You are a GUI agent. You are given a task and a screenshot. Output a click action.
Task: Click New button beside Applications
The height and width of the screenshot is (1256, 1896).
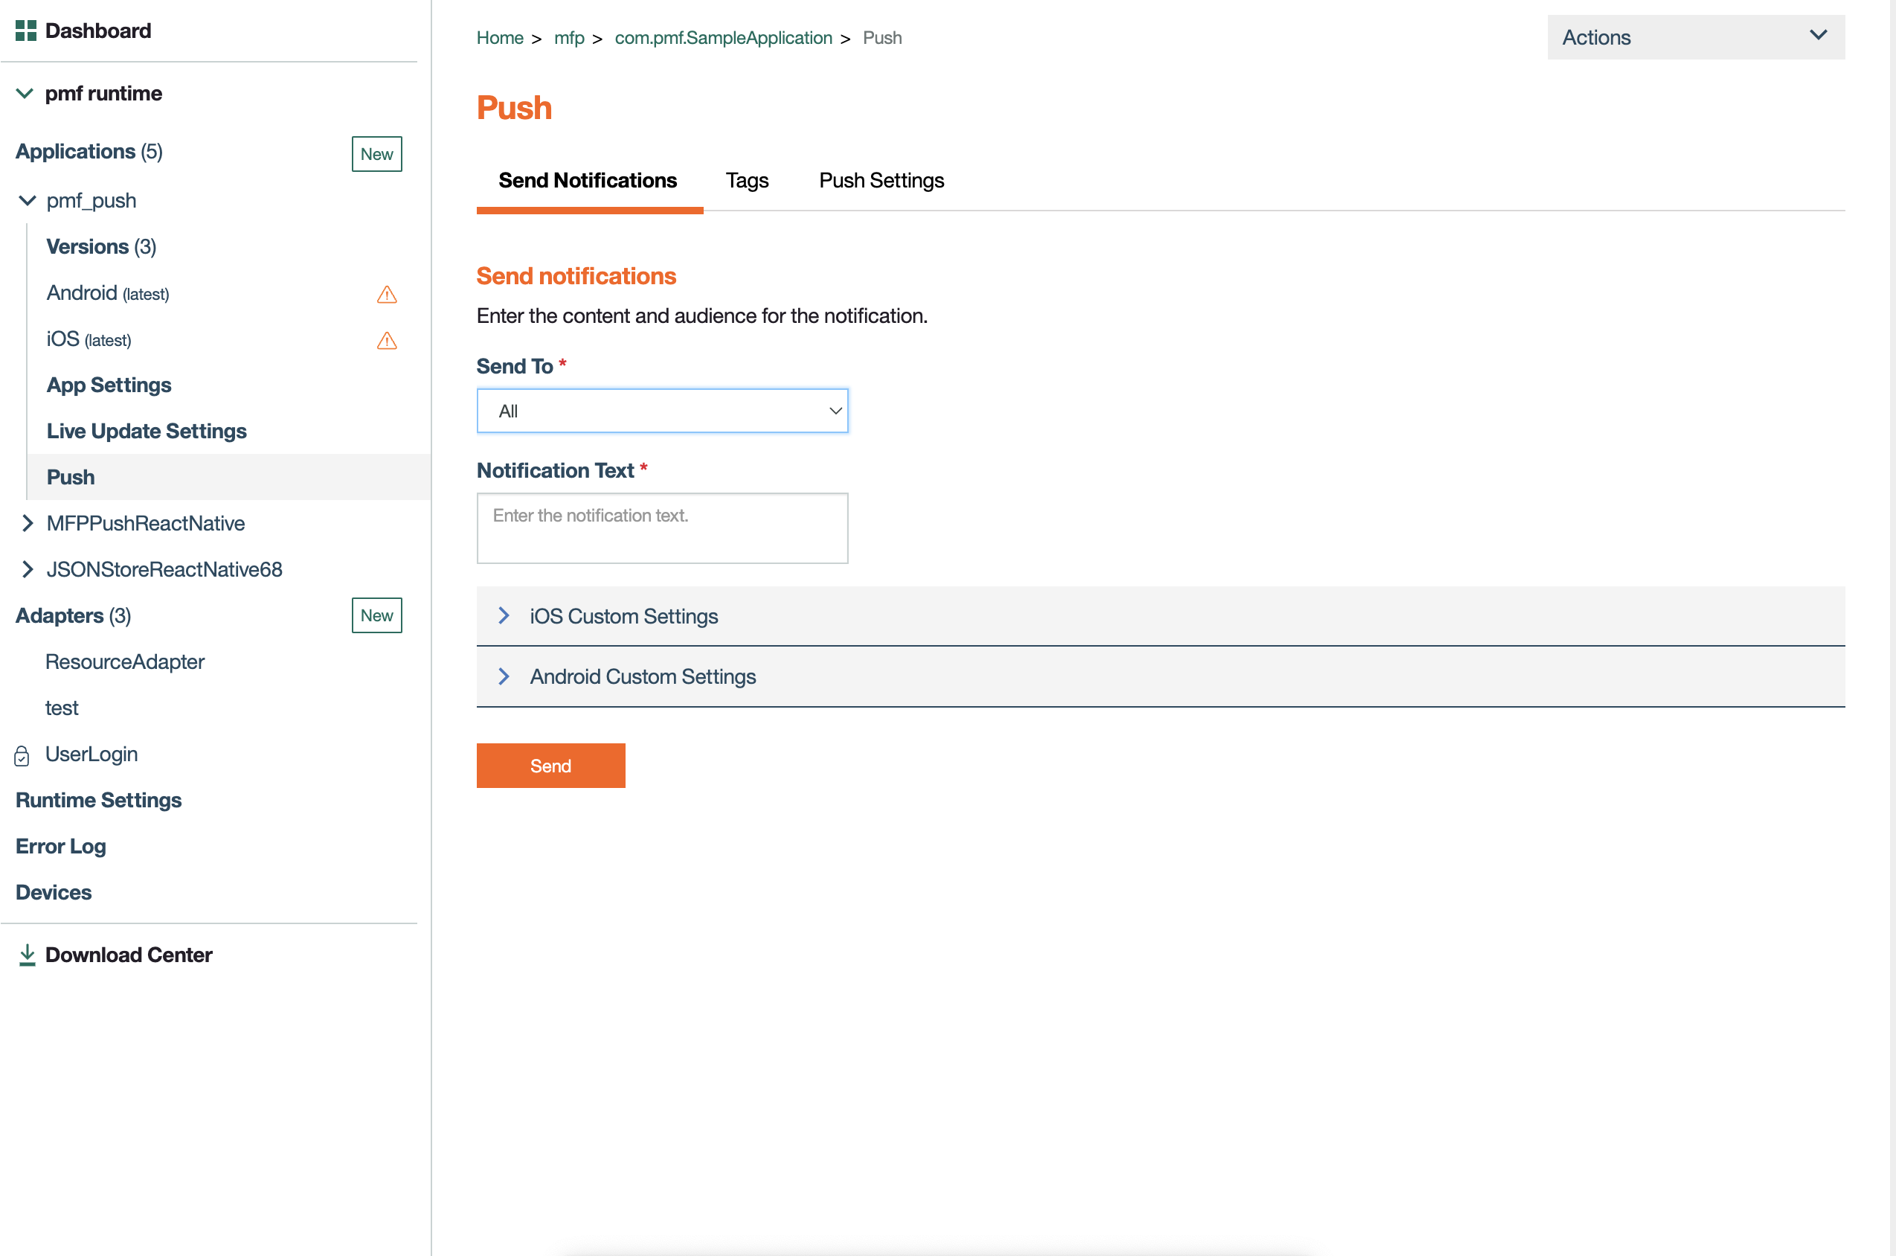(376, 154)
